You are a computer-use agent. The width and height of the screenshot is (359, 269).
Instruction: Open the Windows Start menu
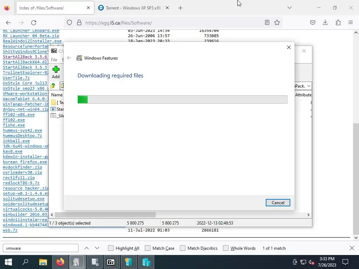(8, 262)
